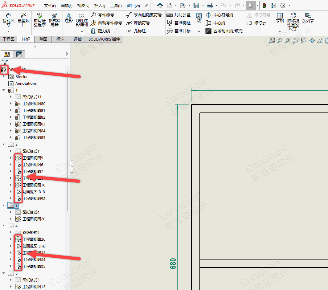Click the Area Hatch/Fill (区域剖面线/填充) tool
Screen dimensions: 328x290
point(224,31)
